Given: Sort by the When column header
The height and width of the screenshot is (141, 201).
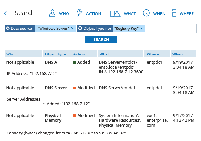Looking at the screenshot, I should [177, 54].
